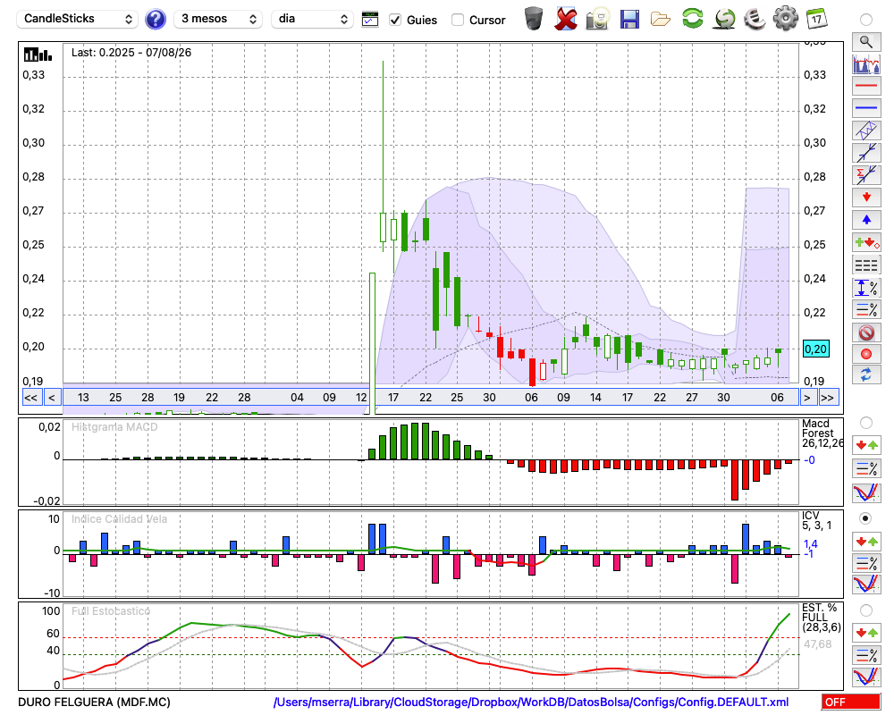Open the 3 mesos period dropdown
Screen dimensions: 894x715
(218, 19)
